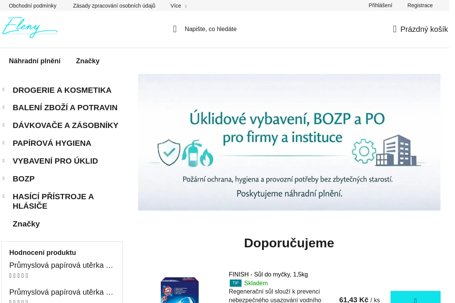Click the Úklidové vybavení banner

[289, 142]
